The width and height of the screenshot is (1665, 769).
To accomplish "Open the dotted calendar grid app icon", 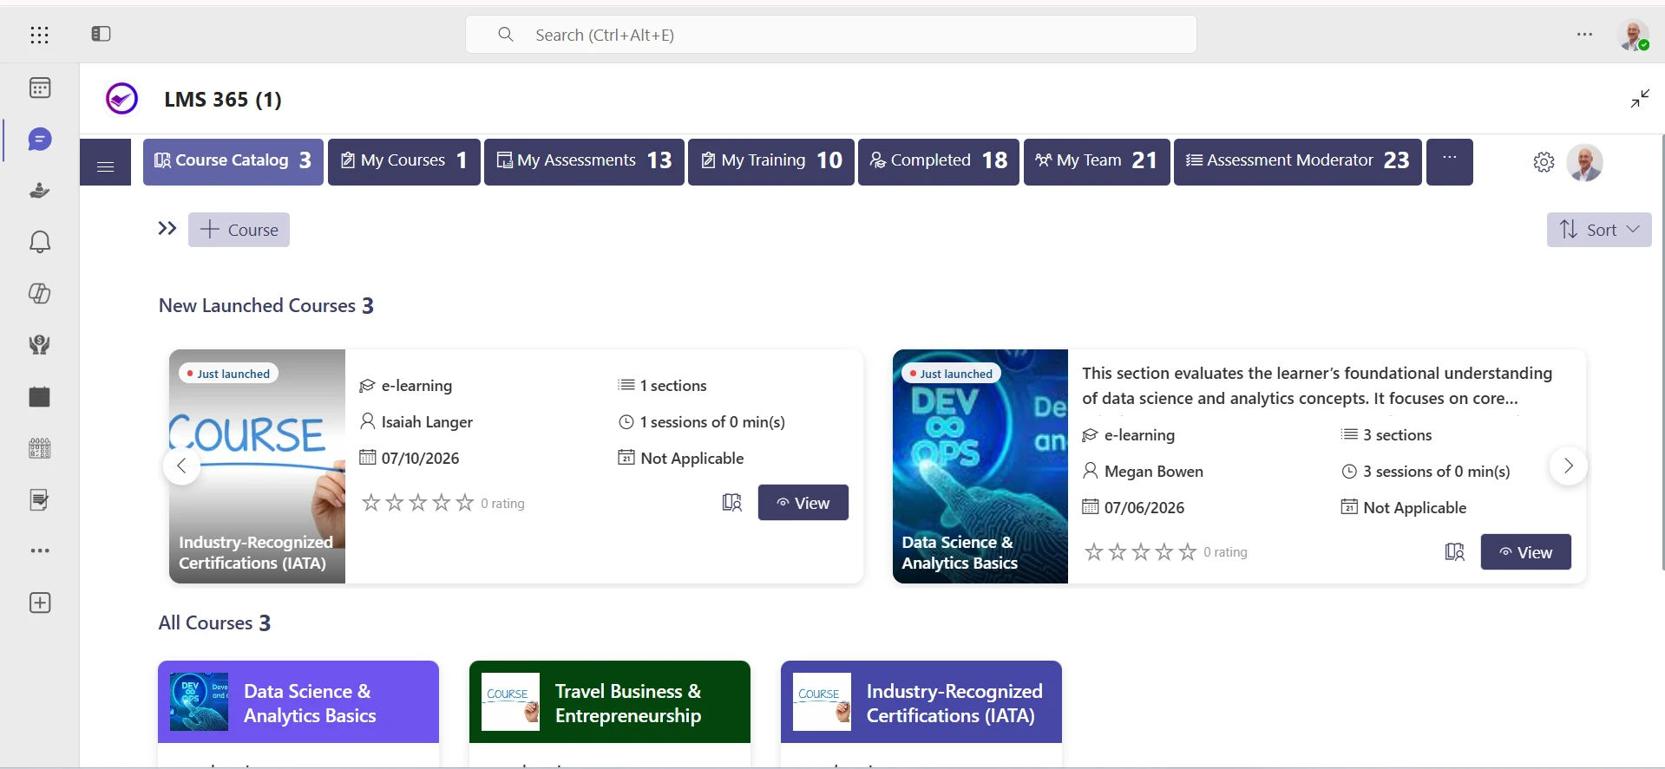I will [x=40, y=448].
